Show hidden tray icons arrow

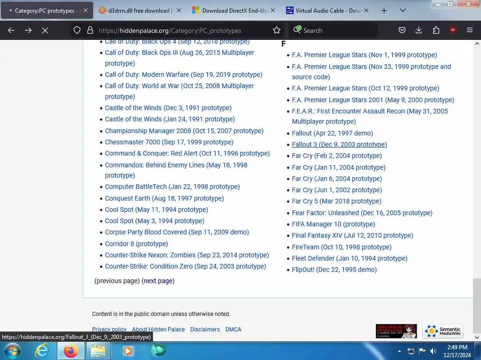tap(399, 351)
